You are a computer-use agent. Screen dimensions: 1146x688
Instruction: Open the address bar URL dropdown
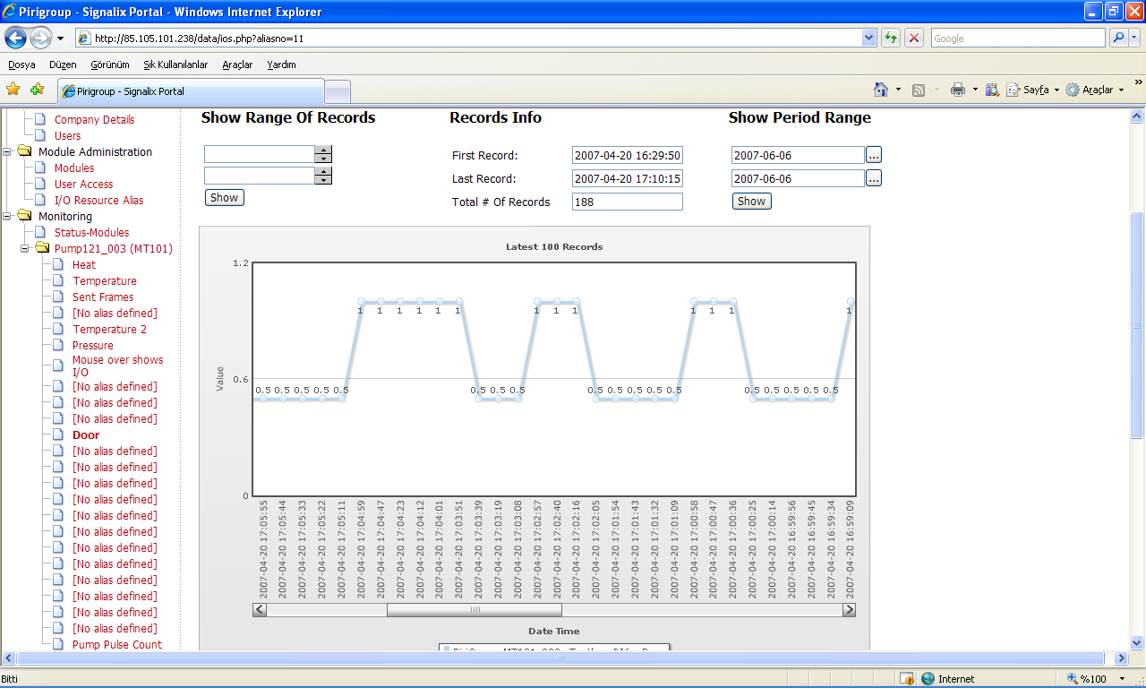coord(868,38)
